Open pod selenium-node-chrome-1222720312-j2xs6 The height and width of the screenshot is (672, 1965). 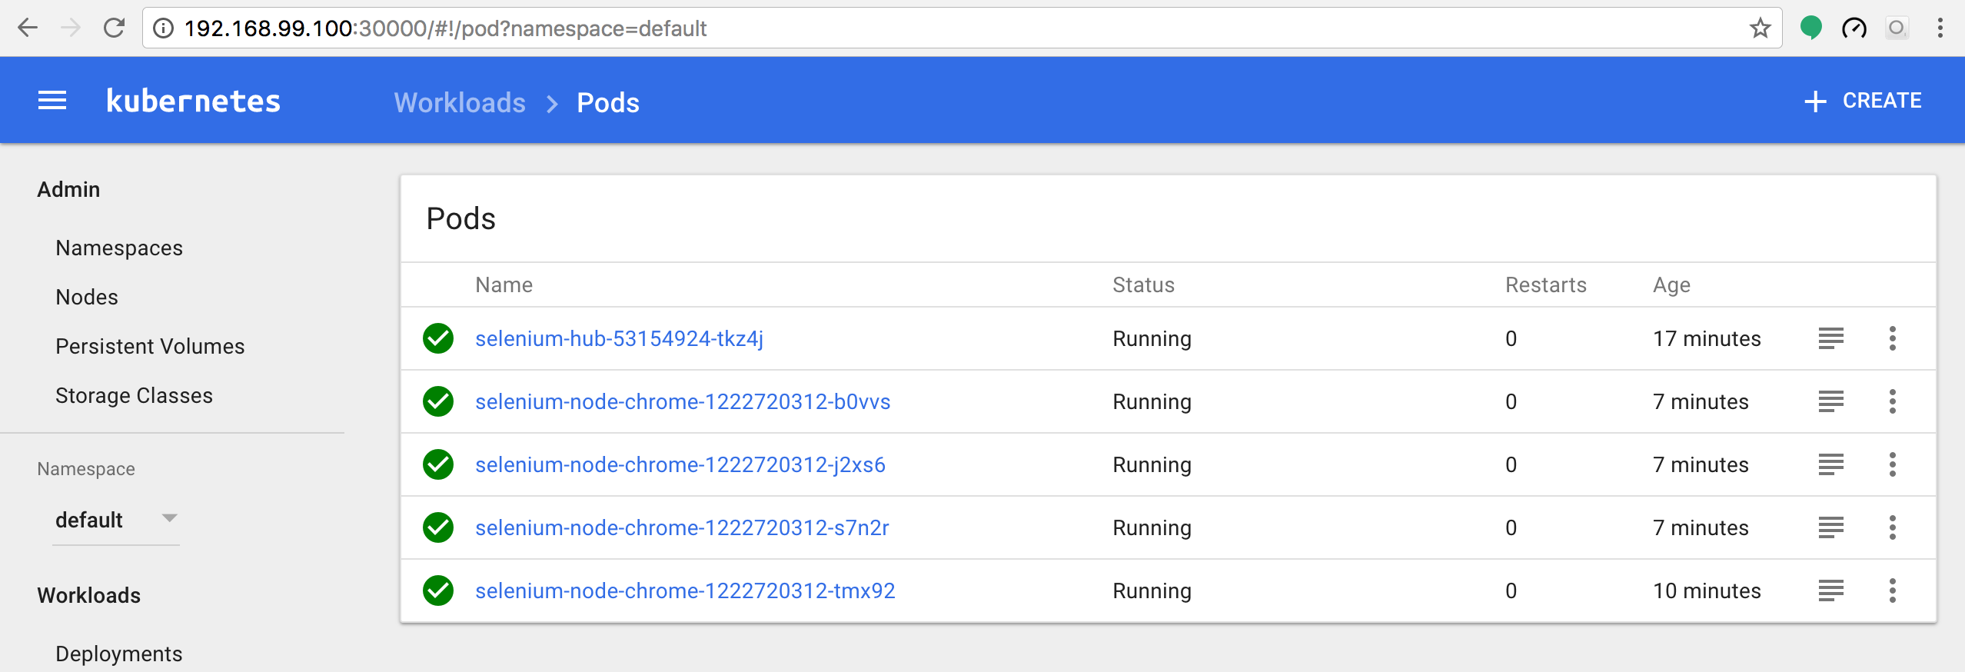click(x=680, y=464)
